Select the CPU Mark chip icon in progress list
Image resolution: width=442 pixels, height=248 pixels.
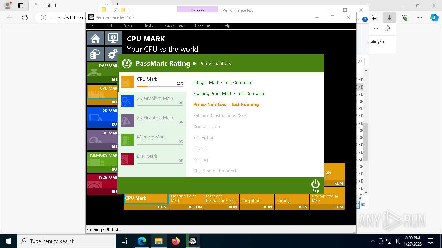pyautogui.click(x=127, y=82)
